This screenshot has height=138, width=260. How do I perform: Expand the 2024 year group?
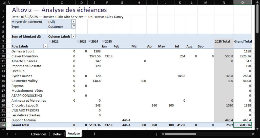(90, 41)
